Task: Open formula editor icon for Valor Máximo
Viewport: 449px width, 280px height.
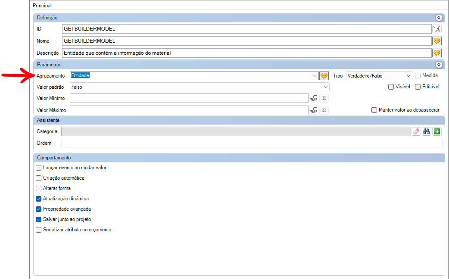Action: pyautogui.click(x=314, y=110)
